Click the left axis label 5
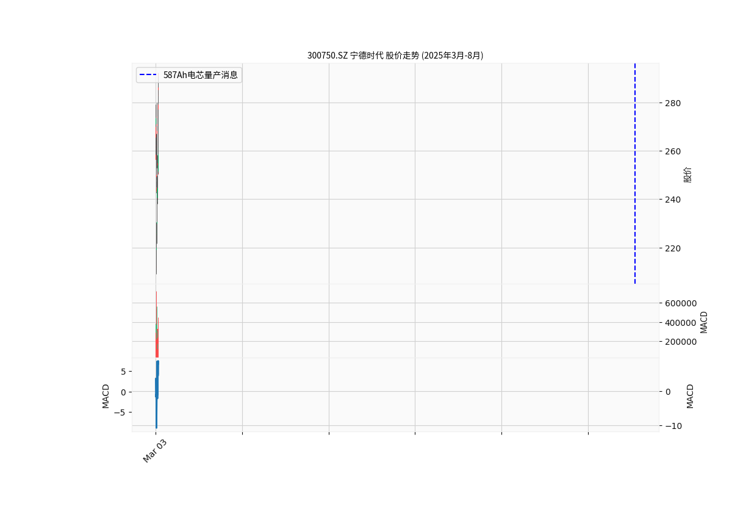 [123, 372]
